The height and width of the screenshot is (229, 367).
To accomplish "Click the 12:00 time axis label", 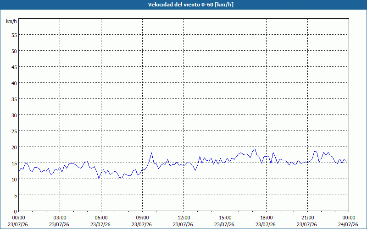I will tap(183, 218).
